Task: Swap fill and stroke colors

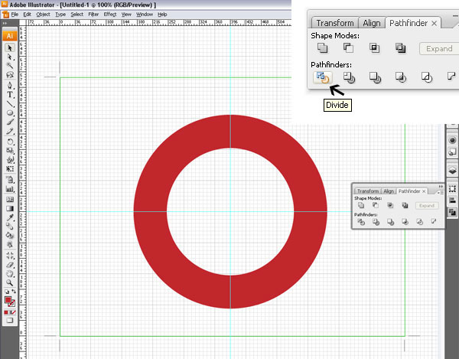Action: 14,292
